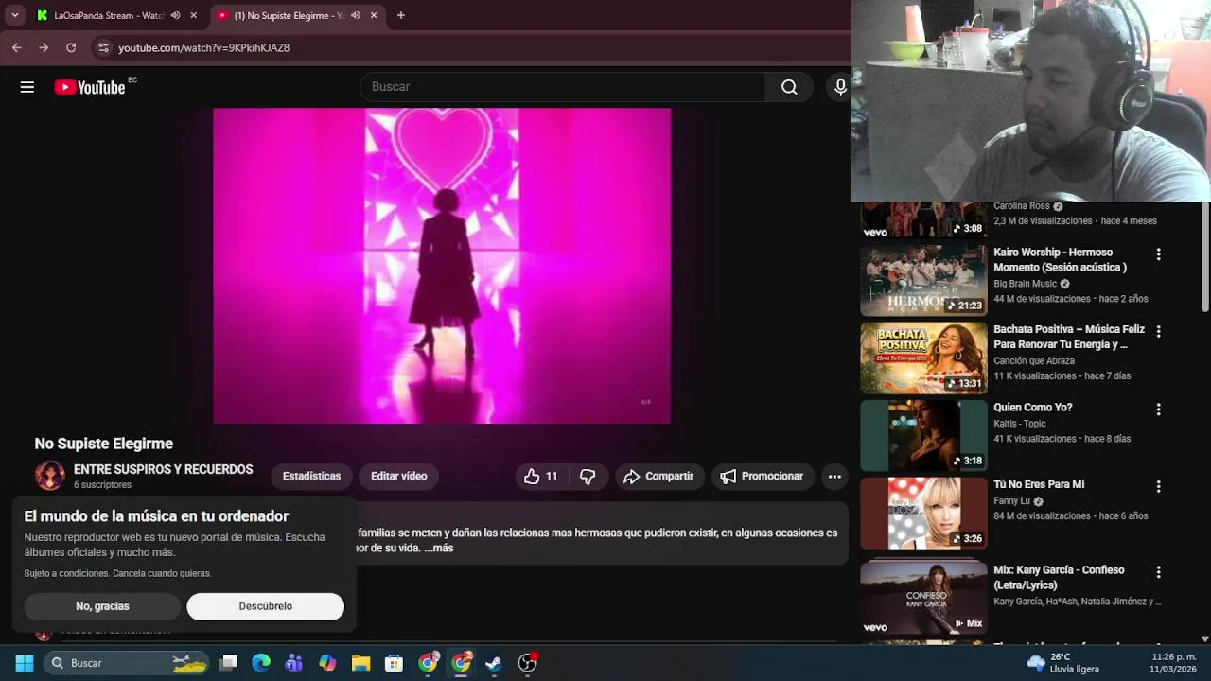
Task: Go forward in browser history
Action: click(x=44, y=47)
